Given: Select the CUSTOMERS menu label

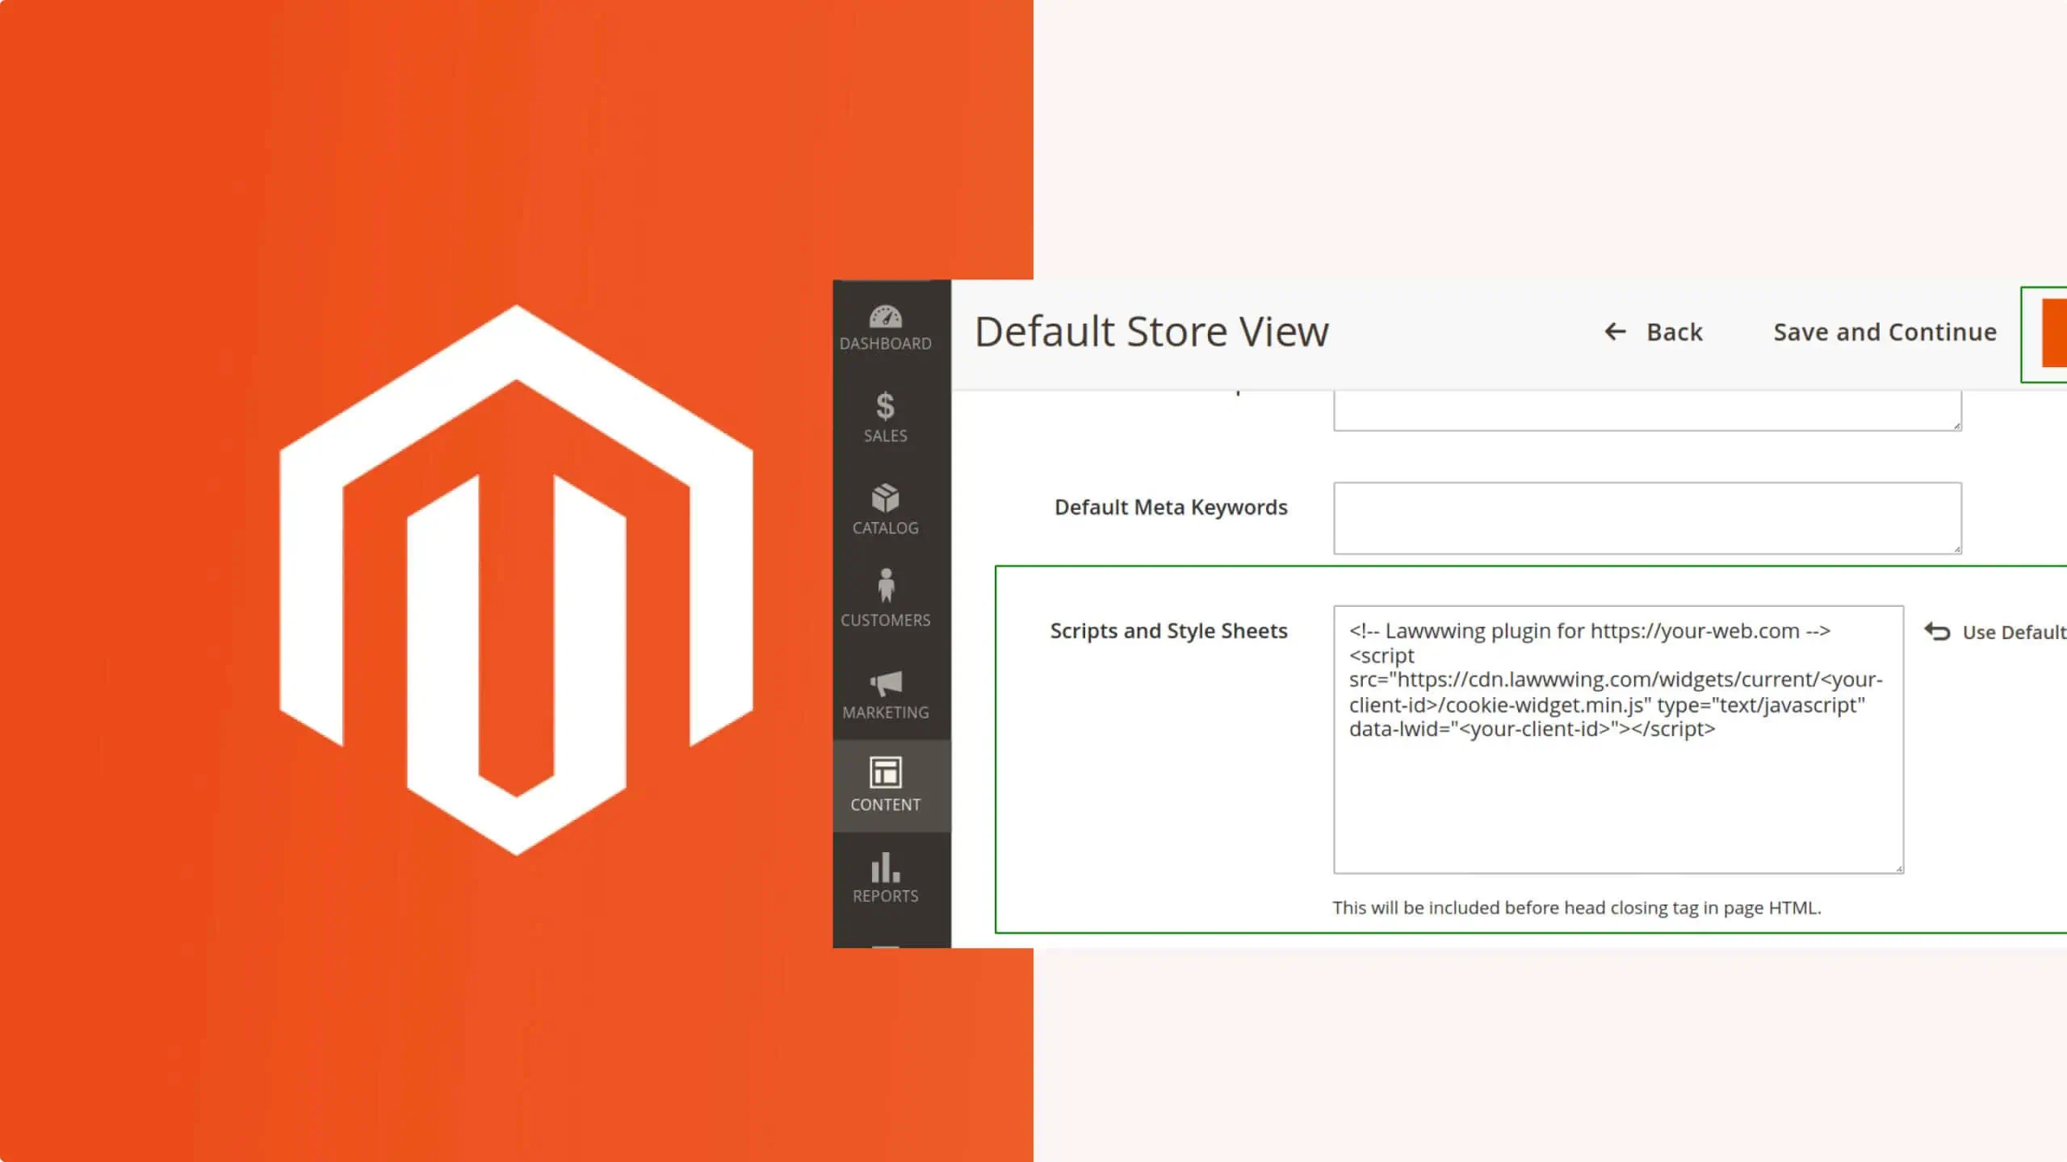Looking at the screenshot, I should [885, 621].
